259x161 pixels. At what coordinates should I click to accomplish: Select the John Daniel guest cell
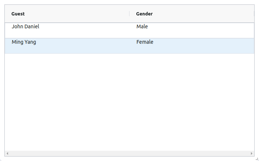(25, 27)
